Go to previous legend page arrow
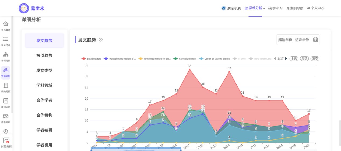 pos(275,59)
